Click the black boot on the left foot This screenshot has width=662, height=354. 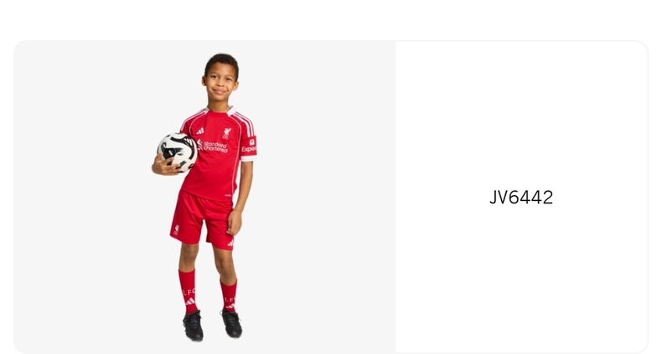click(193, 326)
